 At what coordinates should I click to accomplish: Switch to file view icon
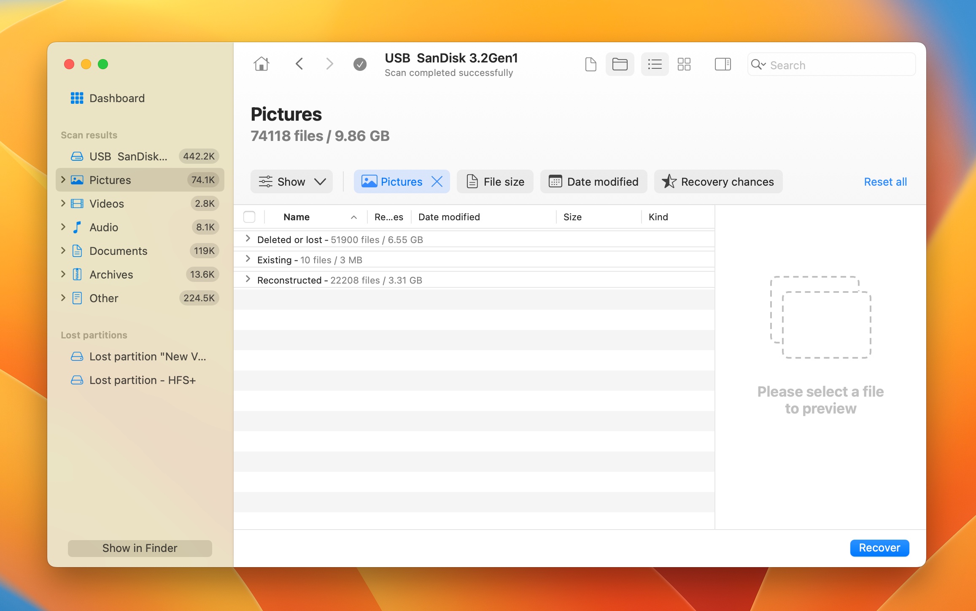(x=590, y=64)
